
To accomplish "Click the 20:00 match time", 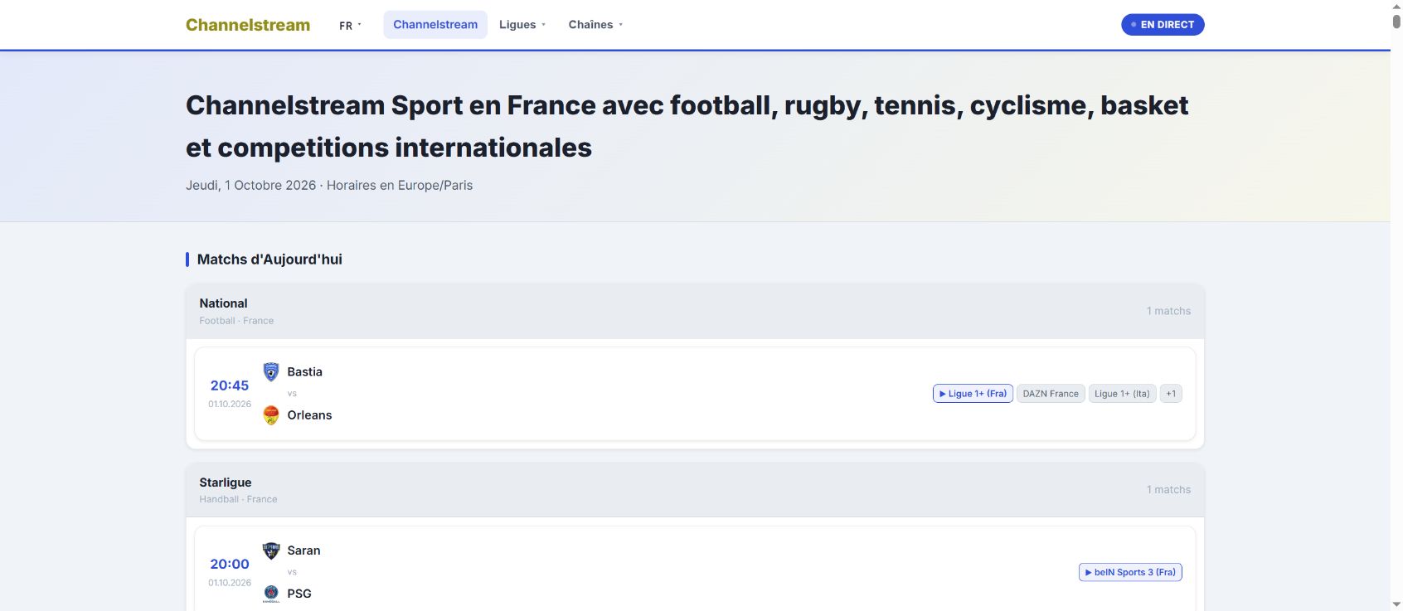I will tap(230, 564).
